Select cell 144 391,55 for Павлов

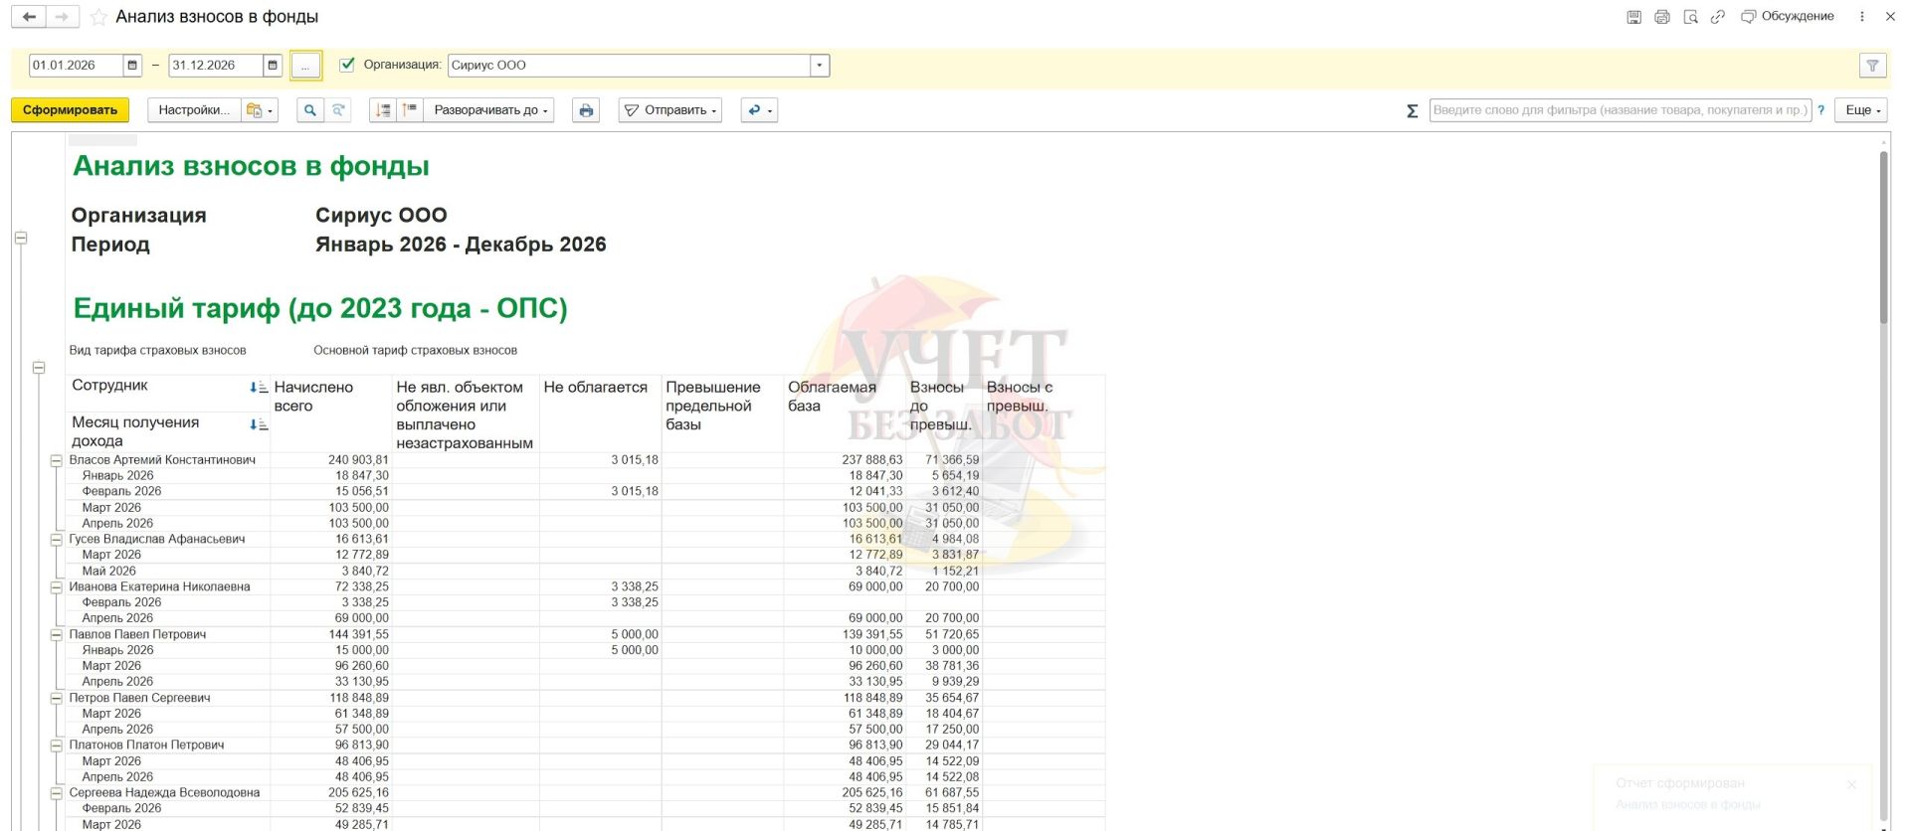[330, 635]
